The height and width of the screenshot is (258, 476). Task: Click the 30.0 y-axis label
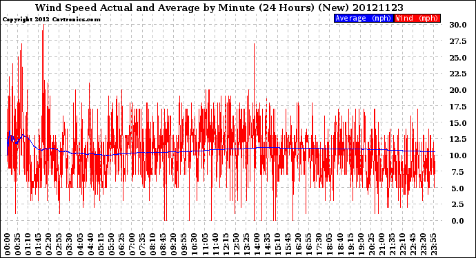pyautogui.click(x=458, y=25)
